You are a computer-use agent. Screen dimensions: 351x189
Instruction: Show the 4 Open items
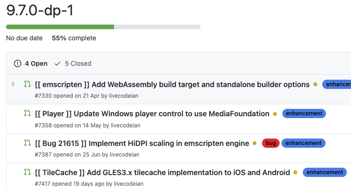pyautogui.click(x=31, y=63)
